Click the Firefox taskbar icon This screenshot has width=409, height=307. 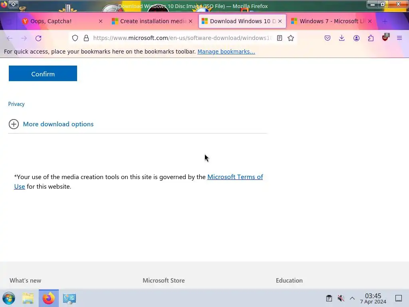pyautogui.click(x=48, y=298)
